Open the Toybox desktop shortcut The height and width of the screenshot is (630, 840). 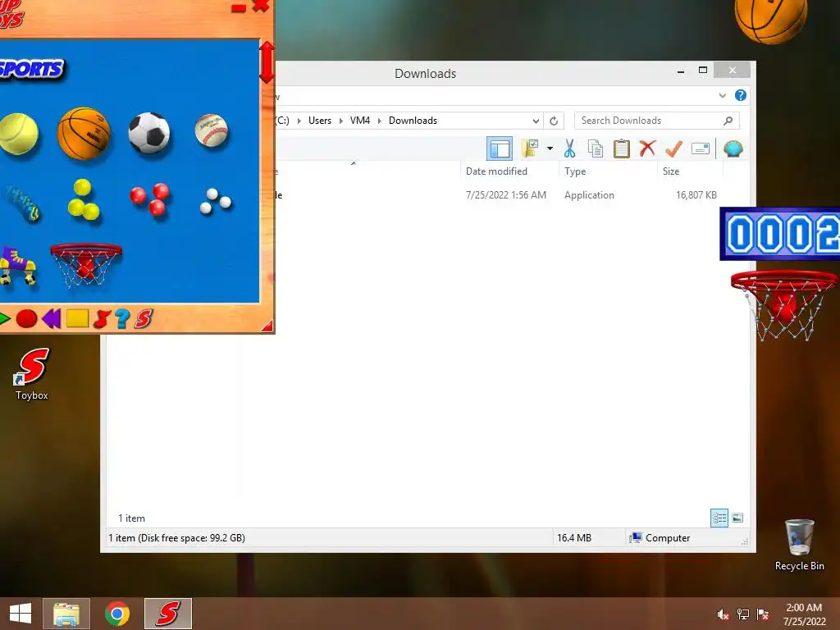32,374
